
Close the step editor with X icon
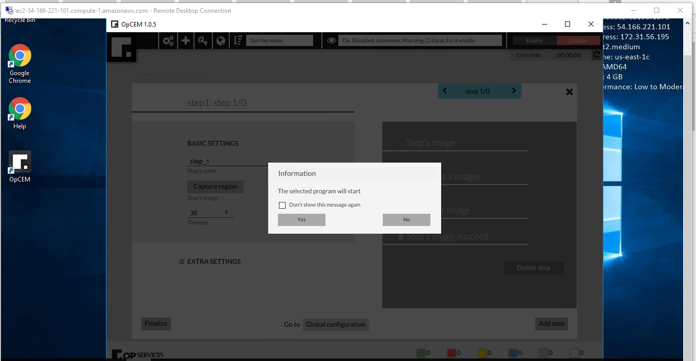(x=569, y=92)
